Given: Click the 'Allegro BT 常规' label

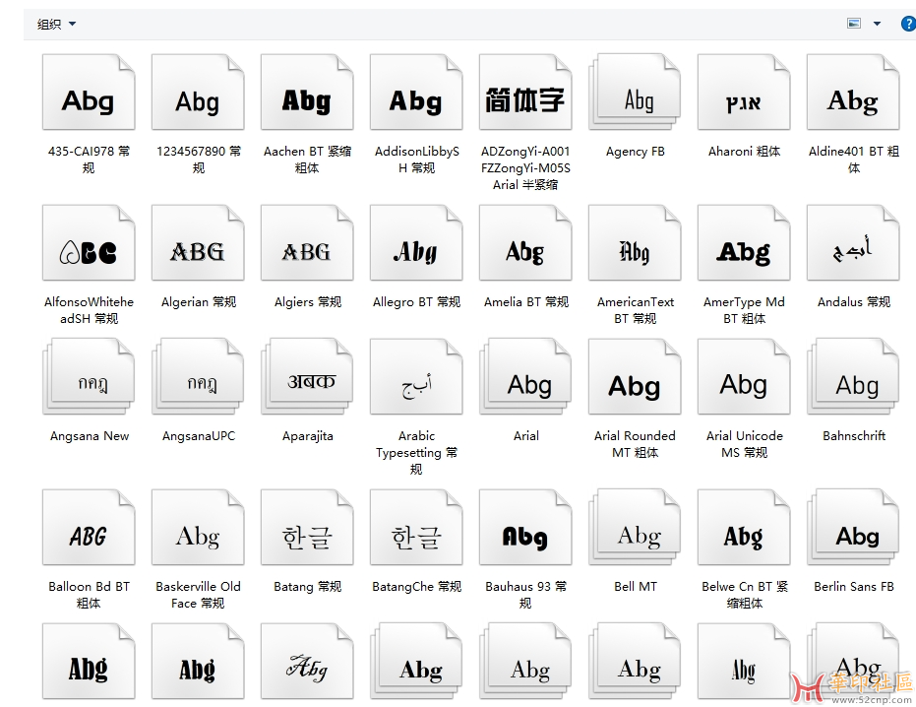Looking at the screenshot, I should coord(416,302).
